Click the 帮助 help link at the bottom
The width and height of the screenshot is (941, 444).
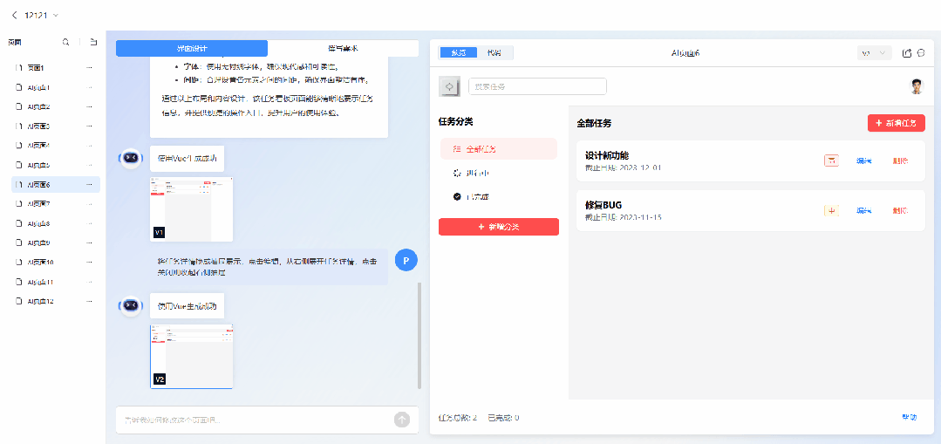(x=910, y=417)
